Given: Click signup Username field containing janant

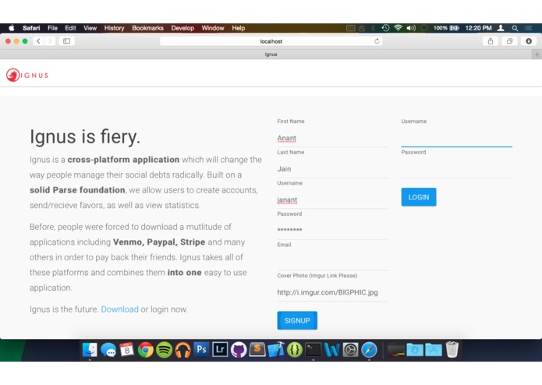Looking at the screenshot, I should 333,200.
